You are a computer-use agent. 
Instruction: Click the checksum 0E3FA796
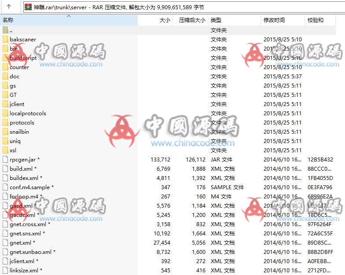click(320, 187)
